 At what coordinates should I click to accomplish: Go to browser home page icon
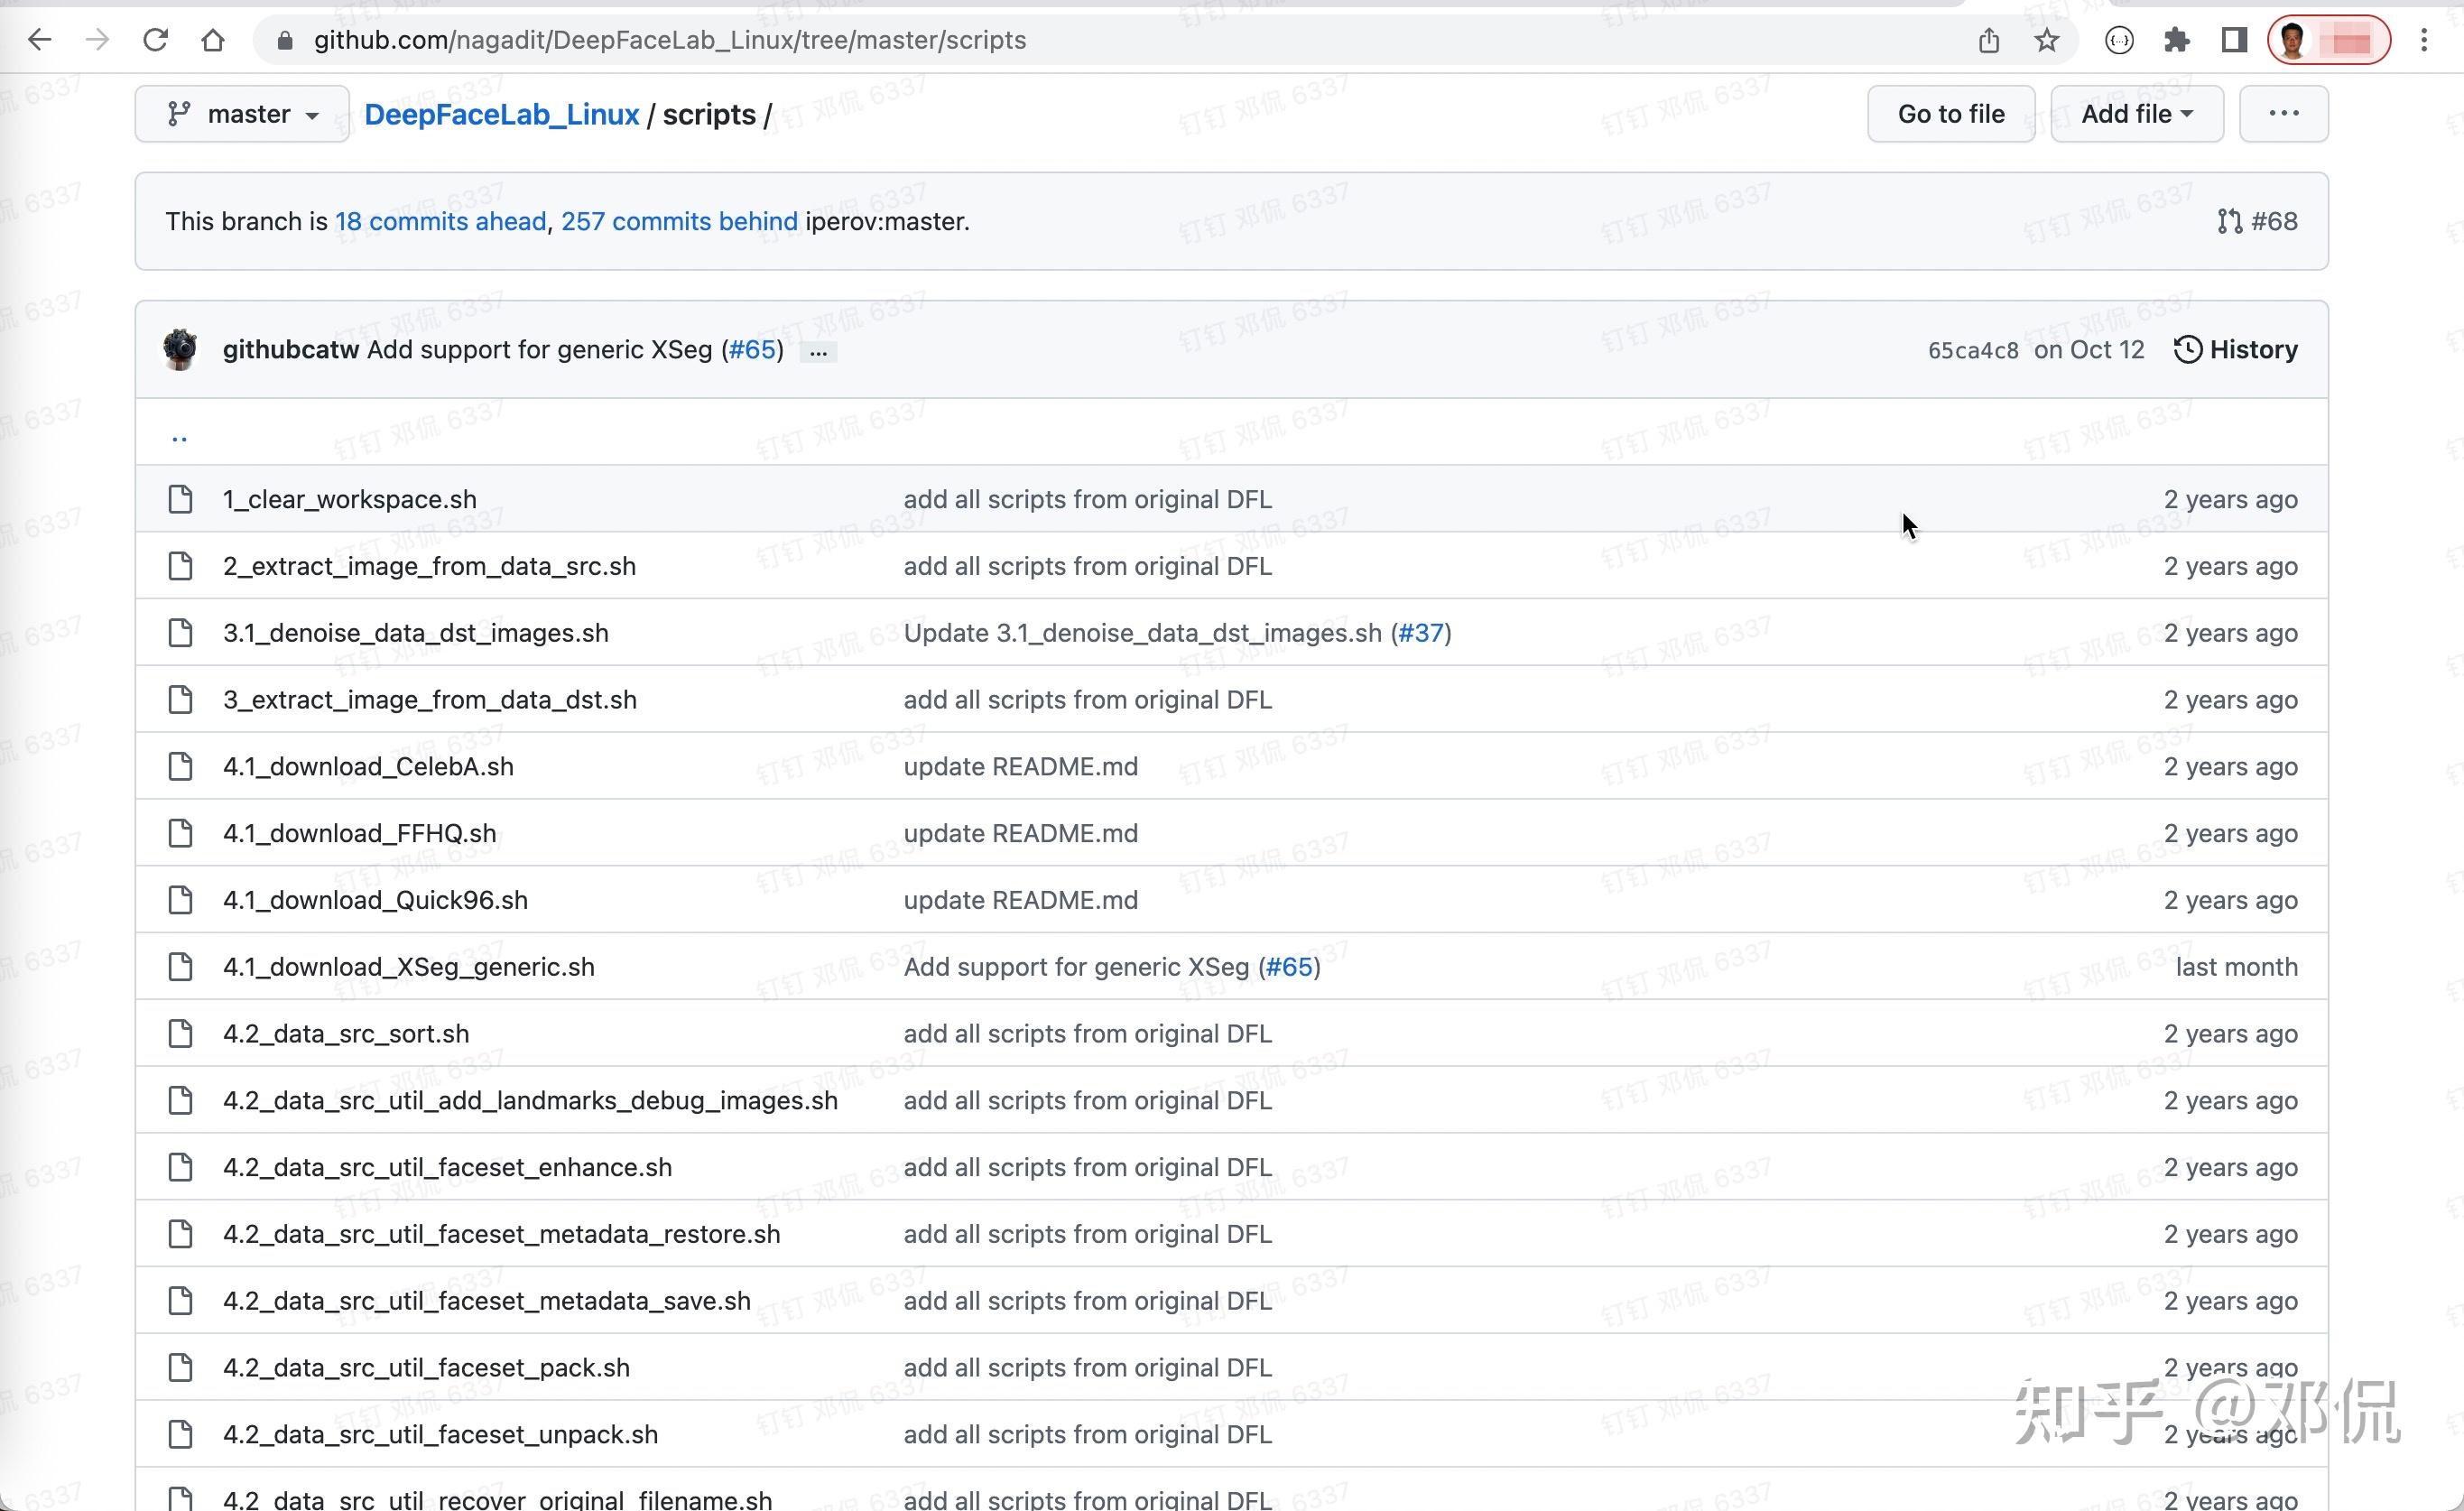point(213,40)
